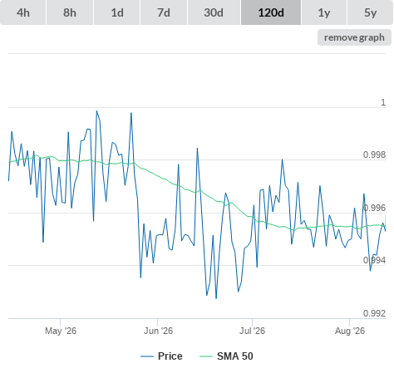Click the Aug '26 axis tick label
The height and width of the screenshot is (378, 394).
pyautogui.click(x=350, y=331)
